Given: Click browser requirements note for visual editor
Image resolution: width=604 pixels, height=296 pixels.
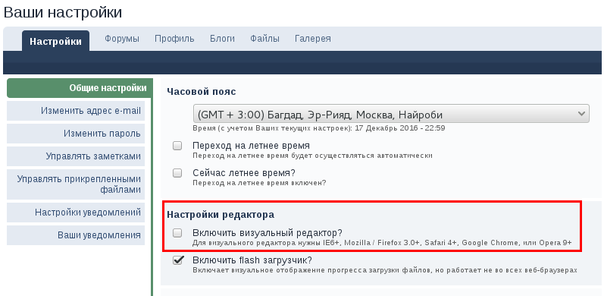Looking at the screenshot, I should (x=382, y=243).
